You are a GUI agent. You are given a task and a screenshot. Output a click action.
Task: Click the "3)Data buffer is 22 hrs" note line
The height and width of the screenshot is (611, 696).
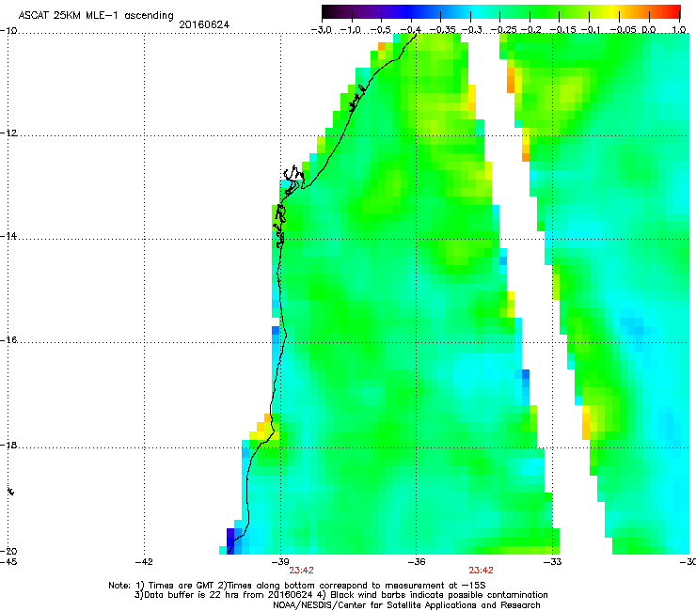(340, 595)
